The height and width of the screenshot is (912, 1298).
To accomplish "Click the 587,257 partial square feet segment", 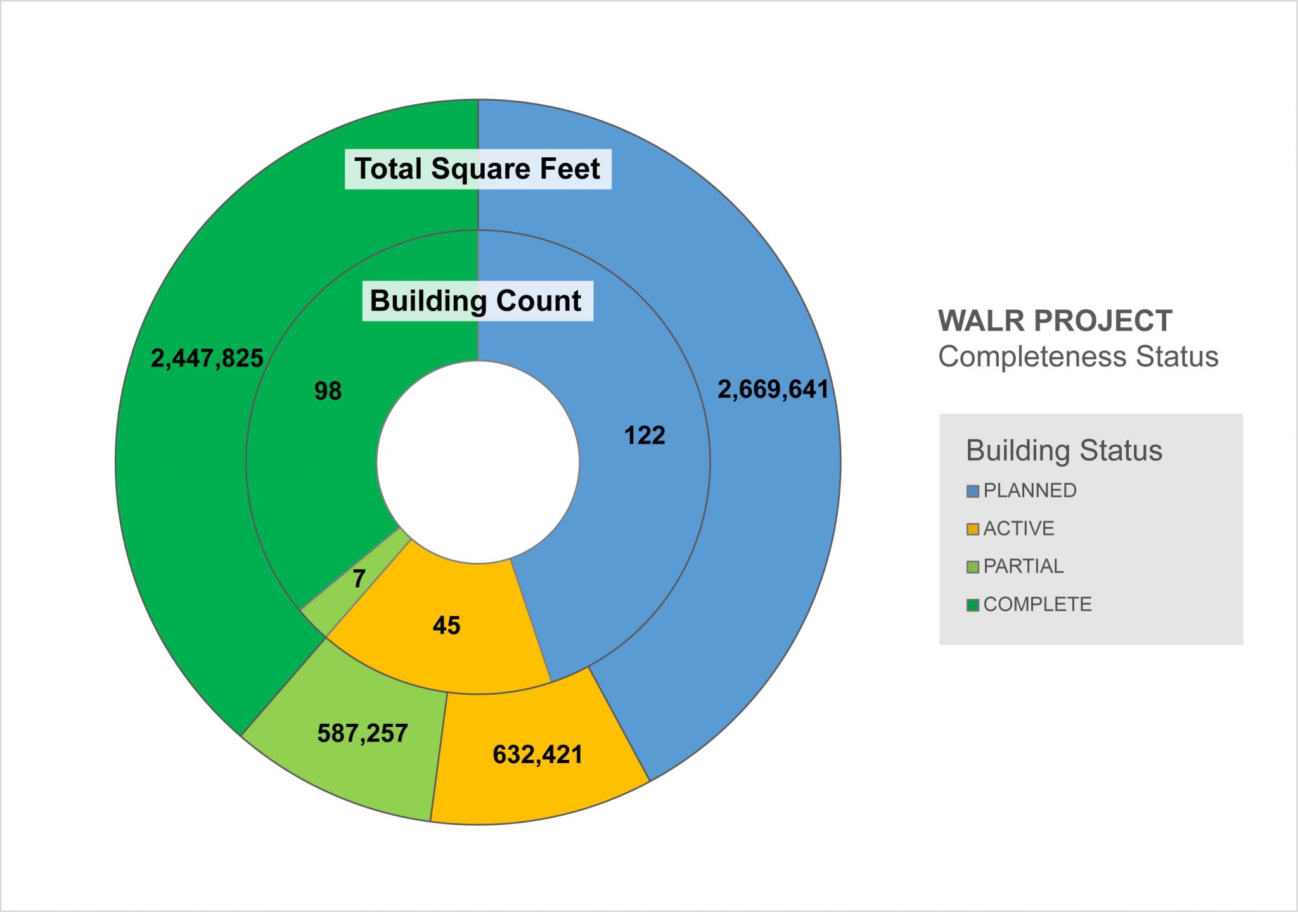I will (x=362, y=733).
